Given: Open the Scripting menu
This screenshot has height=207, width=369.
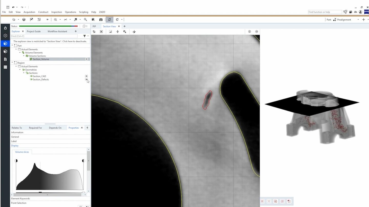Looking at the screenshot, I should coord(84,12).
